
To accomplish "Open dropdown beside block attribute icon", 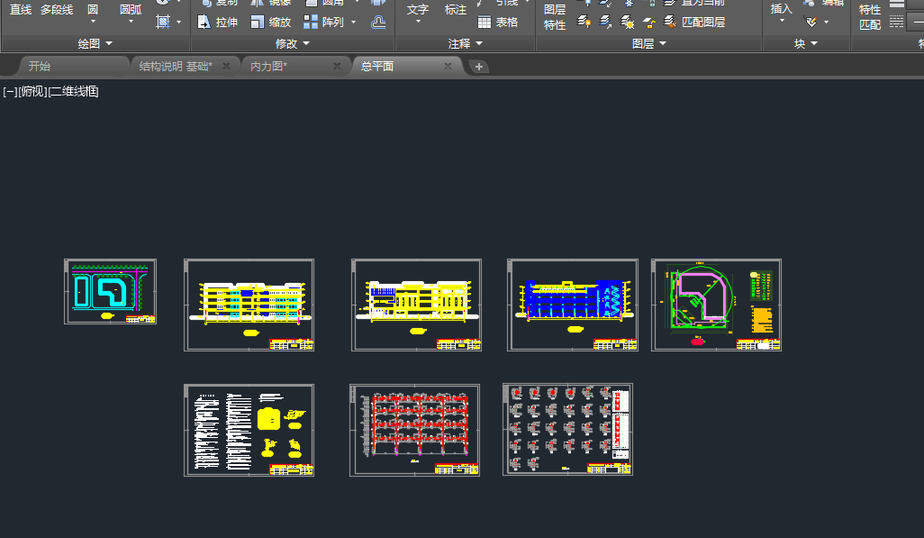I will tap(826, 22).
